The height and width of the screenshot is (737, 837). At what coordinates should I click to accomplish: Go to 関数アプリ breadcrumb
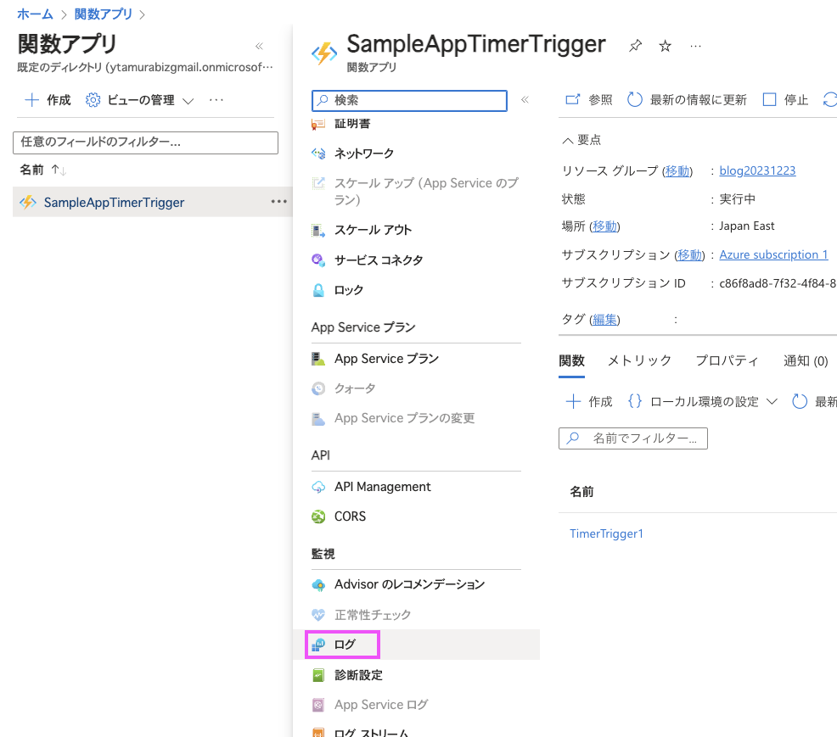pyautogui.click(x=103, y=14)
